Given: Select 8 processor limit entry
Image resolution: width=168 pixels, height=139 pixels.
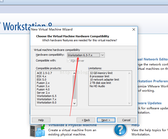Looking at the screenshot, I should (99, 76).
